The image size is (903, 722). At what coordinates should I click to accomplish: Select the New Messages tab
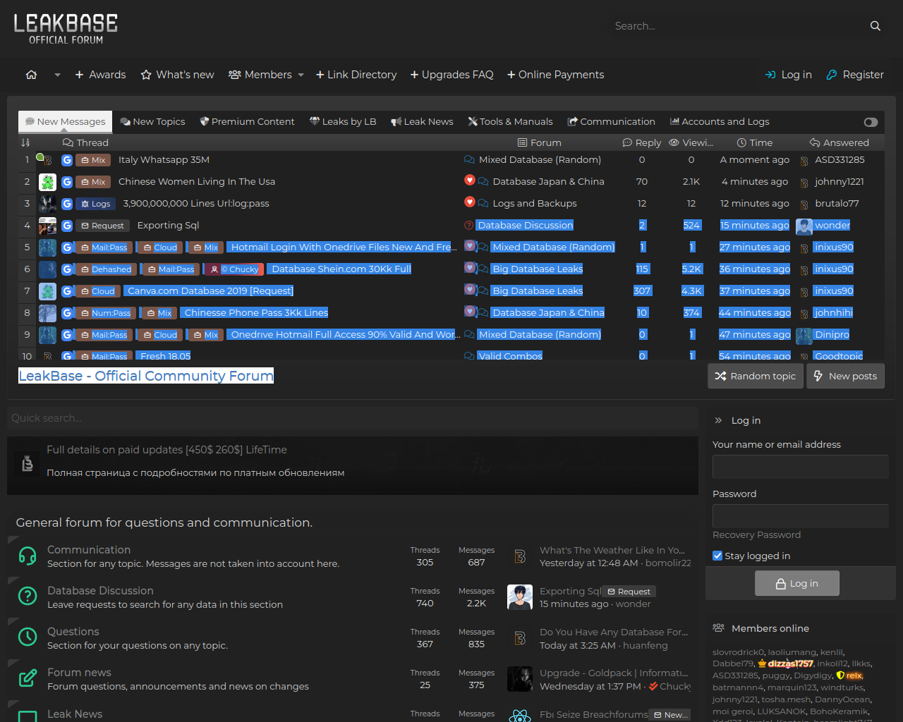point(65,121)
